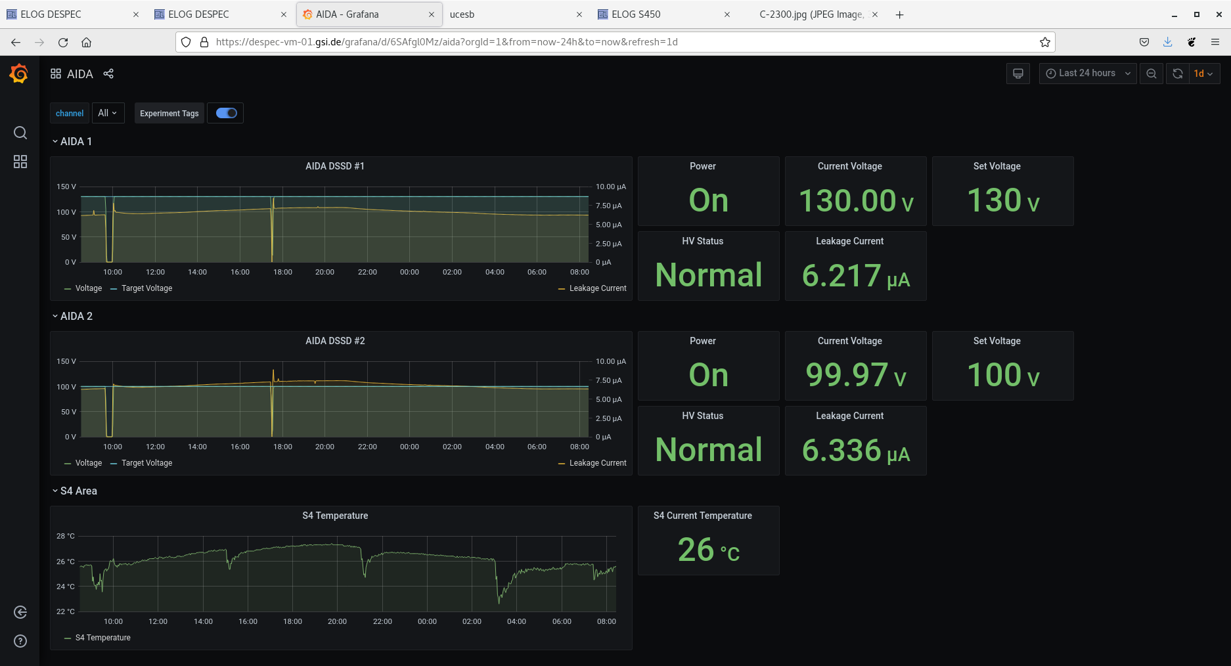Collapse the AIDA 1 row

(72, 141)
